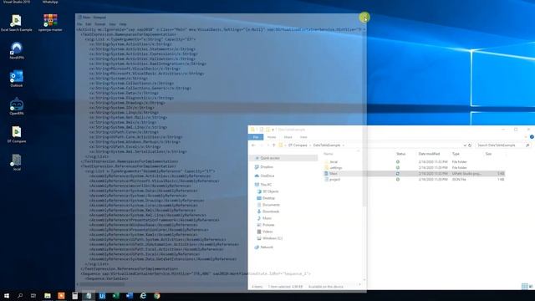The height and width of the screenshot is (301, 535).
Task: Open the orange app icon in taskbar
Action: pos(61,295)
